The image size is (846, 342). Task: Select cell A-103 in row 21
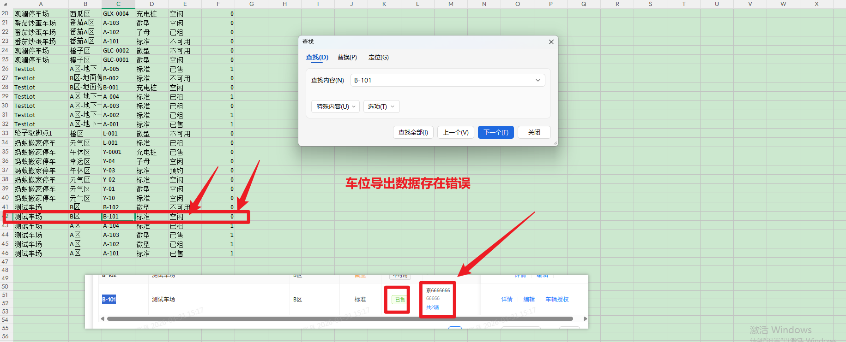click(x=118, y=23)
